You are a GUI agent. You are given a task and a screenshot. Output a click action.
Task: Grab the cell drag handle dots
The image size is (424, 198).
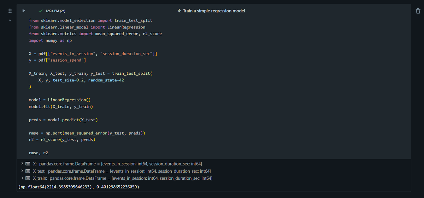pyautogui.click(x=10, y=11)
